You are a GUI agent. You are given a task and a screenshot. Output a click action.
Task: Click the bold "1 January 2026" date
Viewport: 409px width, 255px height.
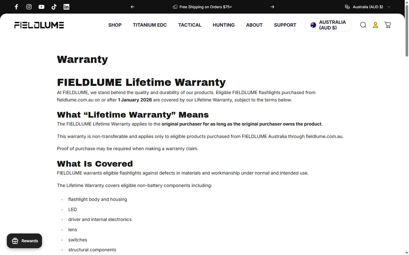135,100
